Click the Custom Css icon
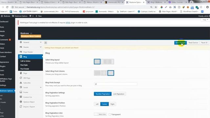The width and height of the screenshot is (210, 118). click(x=21, y=97)
